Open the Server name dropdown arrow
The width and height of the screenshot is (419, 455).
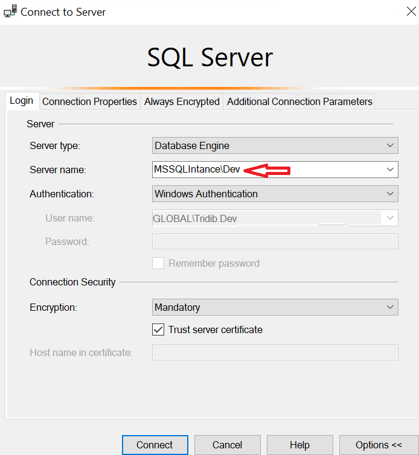click(x=390, y=170)
